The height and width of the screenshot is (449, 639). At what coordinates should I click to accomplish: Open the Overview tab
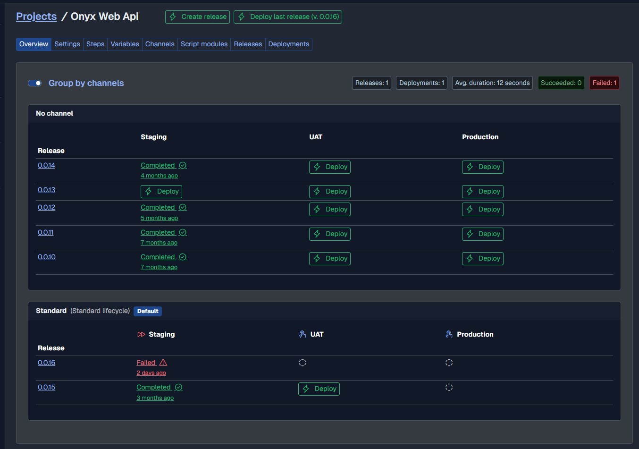(34, 44)
